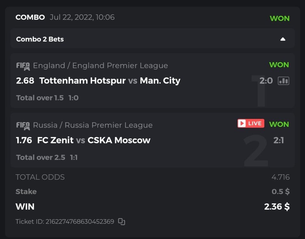Click the COMBO bet type label
The height and width of the screenshot is (239, 305).
coord(30,17)
